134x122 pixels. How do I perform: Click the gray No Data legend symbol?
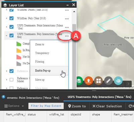[19, 64]
